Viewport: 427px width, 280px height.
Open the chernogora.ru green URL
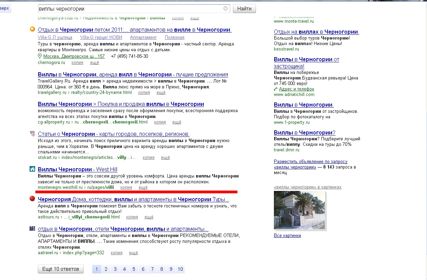pos(51,63)
